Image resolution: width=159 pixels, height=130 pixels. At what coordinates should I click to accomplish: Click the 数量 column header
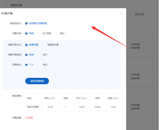click(66, 98)
